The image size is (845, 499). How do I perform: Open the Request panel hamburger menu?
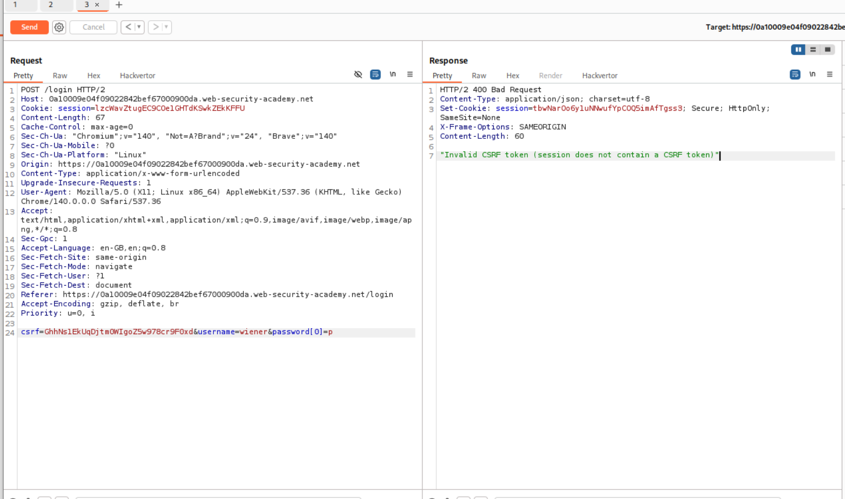[x=410, y=74]
